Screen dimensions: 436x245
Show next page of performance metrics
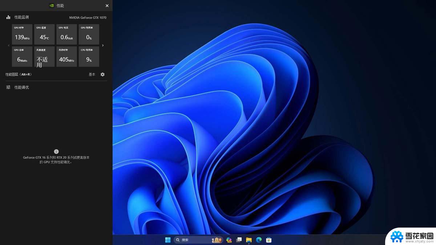pyautogui.click(x=103, y=45)
